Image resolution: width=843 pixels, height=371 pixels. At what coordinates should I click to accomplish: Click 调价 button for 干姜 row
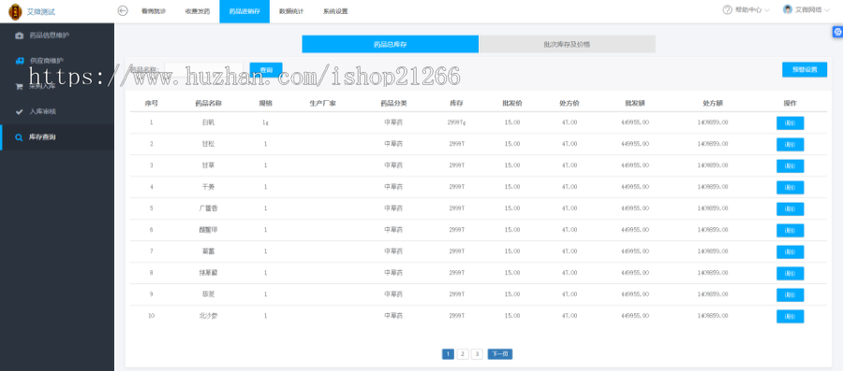(x=790, y=187)
